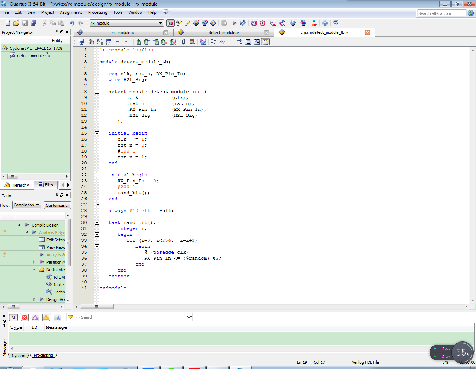This screenshot has height=369, width=476.
Task: Enable the warnings filter in Messages
Action: [46, 317]
